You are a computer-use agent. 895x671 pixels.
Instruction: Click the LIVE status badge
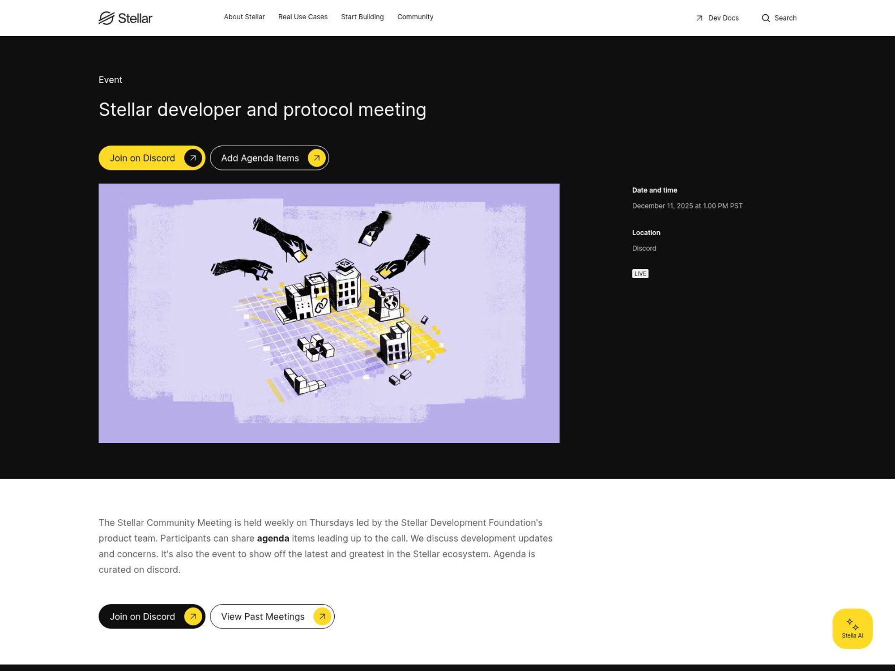pyautogui.click(x=640, y=273)
